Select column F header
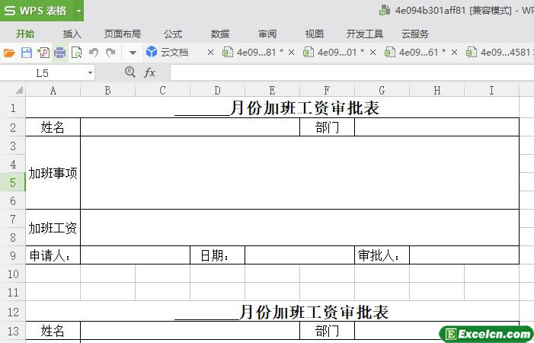 327,90
